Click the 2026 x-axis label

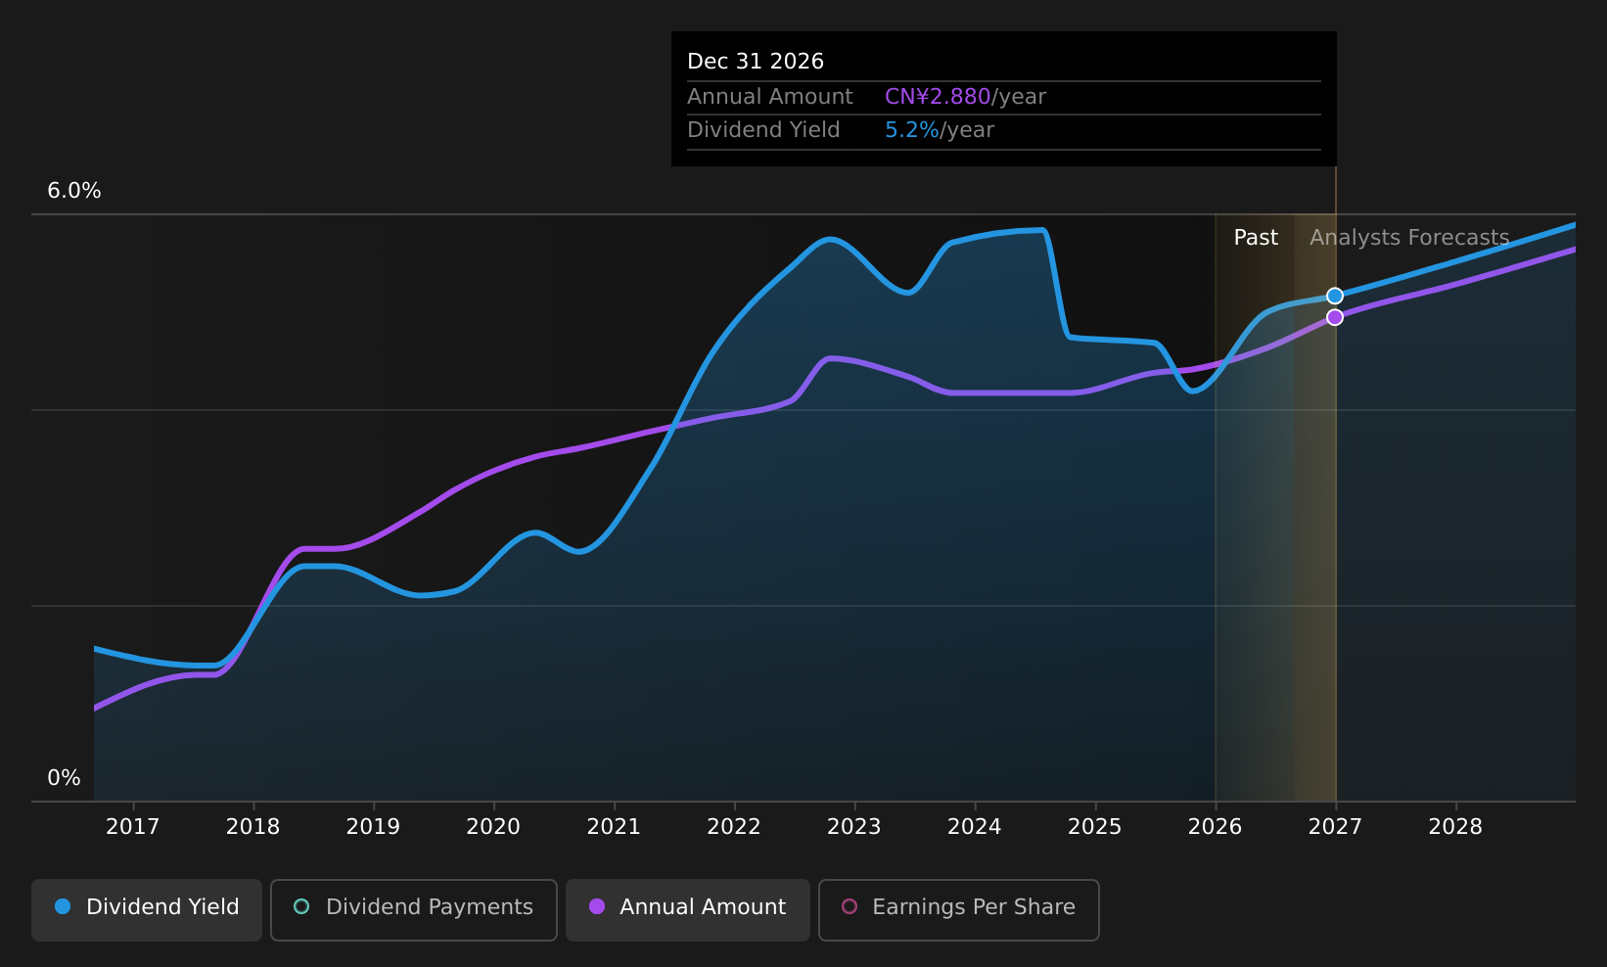click(1216, 827)
